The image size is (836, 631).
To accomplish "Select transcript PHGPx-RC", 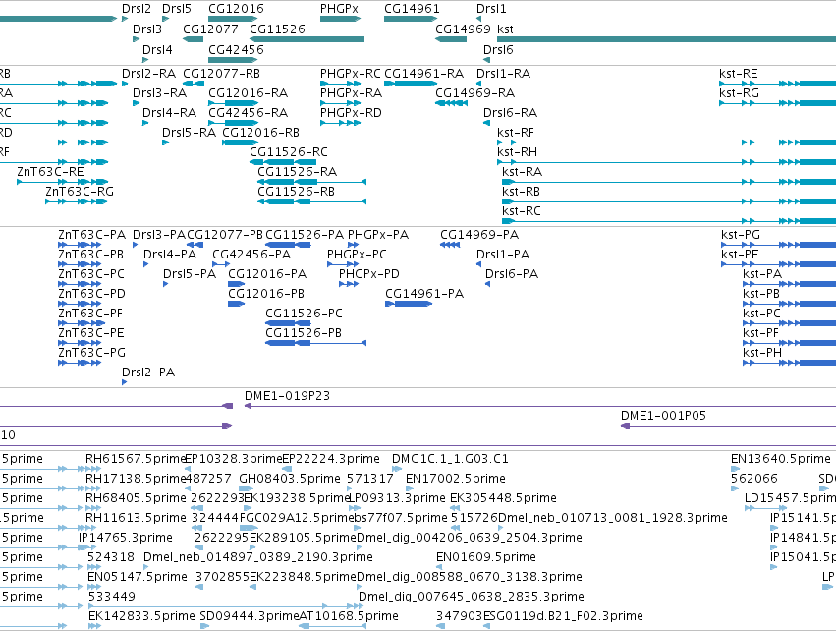I will pyautogui.click(x=351, y=73).
